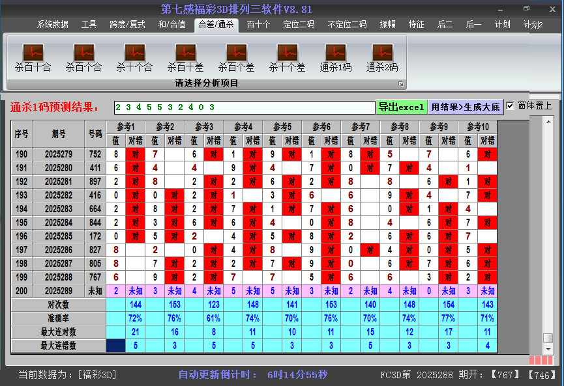Choose the 杀百个差 icon
This screenshot has height=386, width=564.
coord(236,53)
